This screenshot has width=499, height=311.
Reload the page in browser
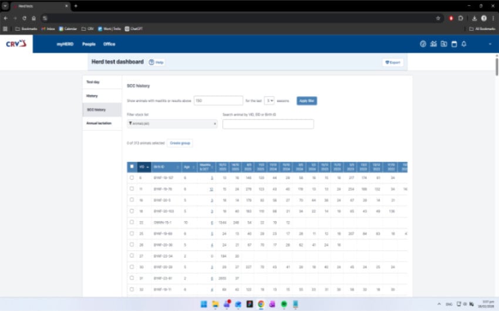pos(24,18)
